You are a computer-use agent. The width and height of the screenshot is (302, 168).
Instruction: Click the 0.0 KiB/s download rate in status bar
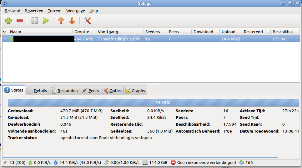click(42, 163)
